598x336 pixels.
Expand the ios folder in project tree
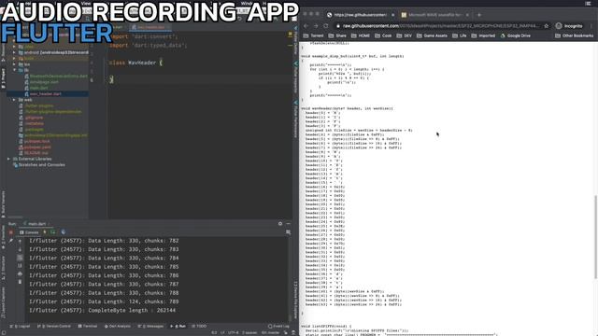click(x=14, y=64)
